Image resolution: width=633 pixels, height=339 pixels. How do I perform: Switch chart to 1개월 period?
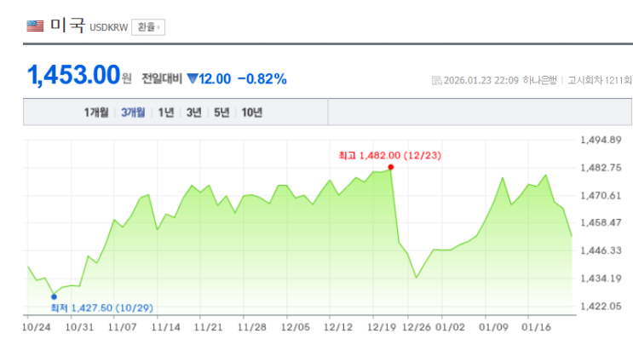tap(96, 112)
